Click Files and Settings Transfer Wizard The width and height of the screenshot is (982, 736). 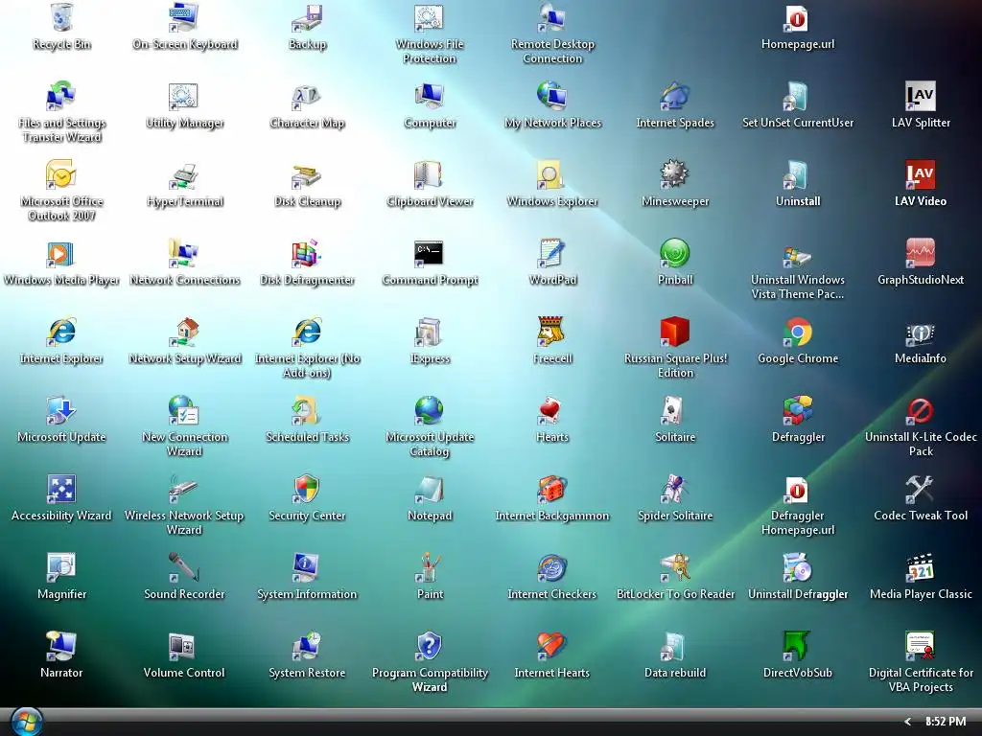click(x=61, y=97)
